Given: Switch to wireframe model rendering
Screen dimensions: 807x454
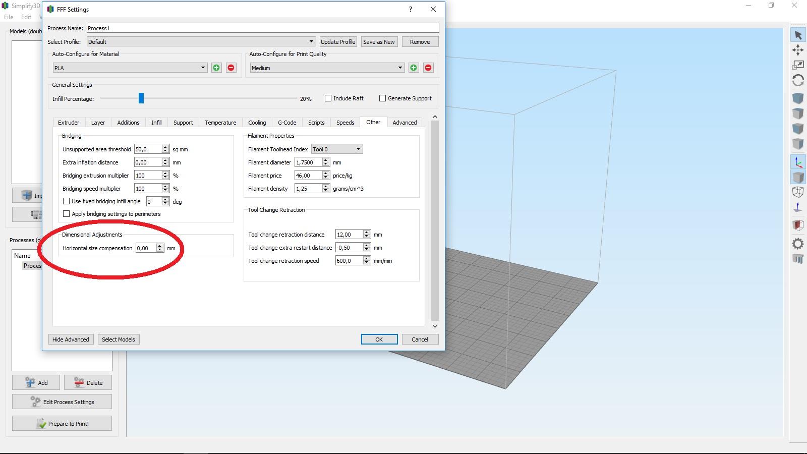Looking at the screenshot, I should click(798, 192).
